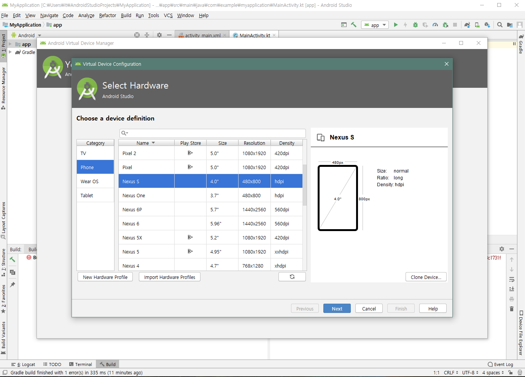525x377 pixels.
Task: Open the Device File Explorer side panel
Action: point(521,333)
